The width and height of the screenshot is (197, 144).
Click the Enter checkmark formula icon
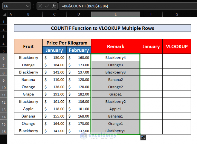47,6
